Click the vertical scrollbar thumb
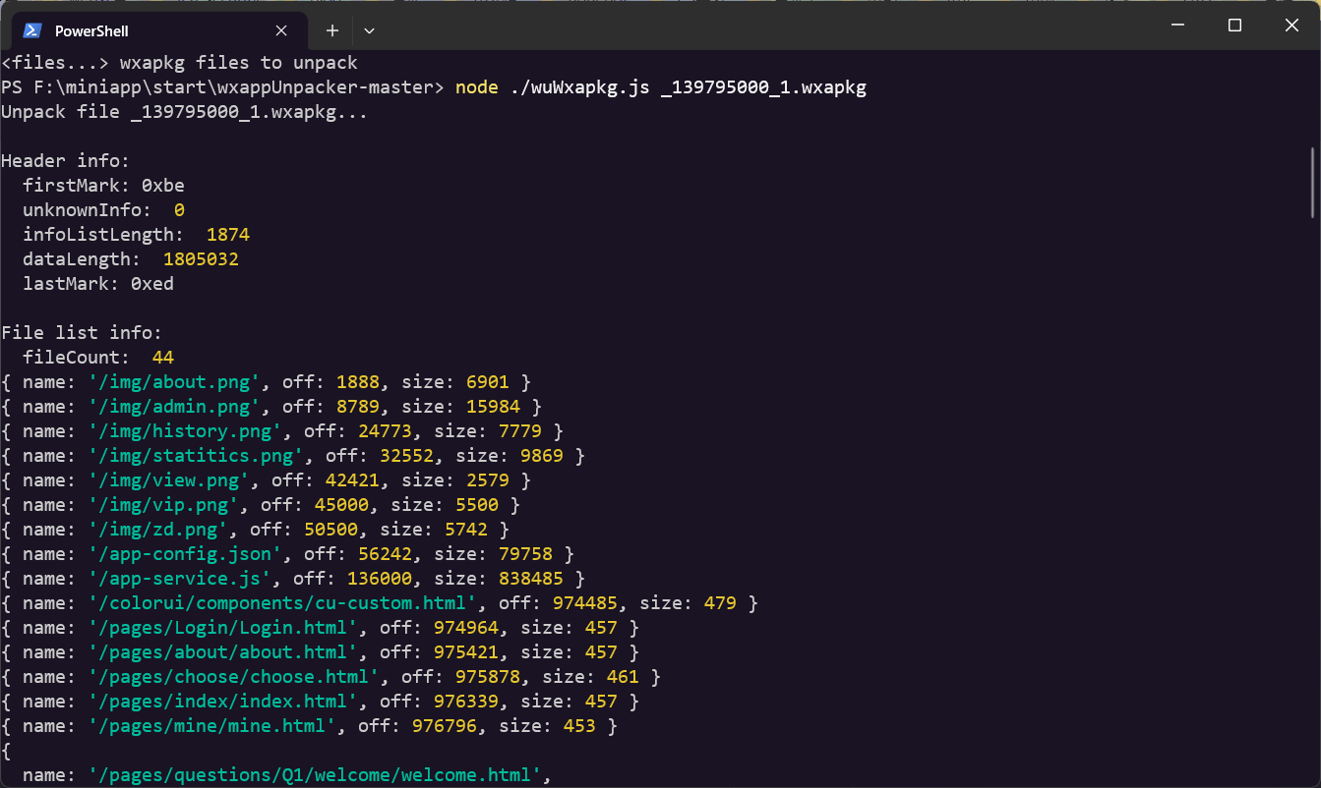 (x=1313, y=183)
